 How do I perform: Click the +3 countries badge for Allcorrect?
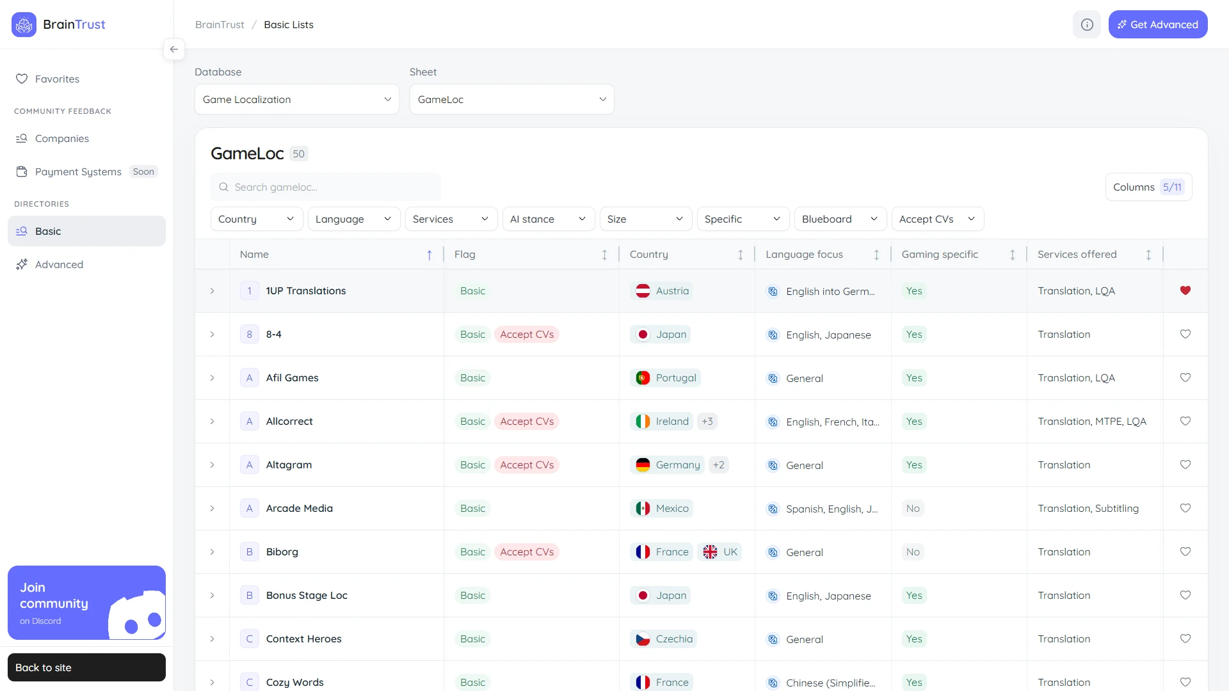(707, 421)
